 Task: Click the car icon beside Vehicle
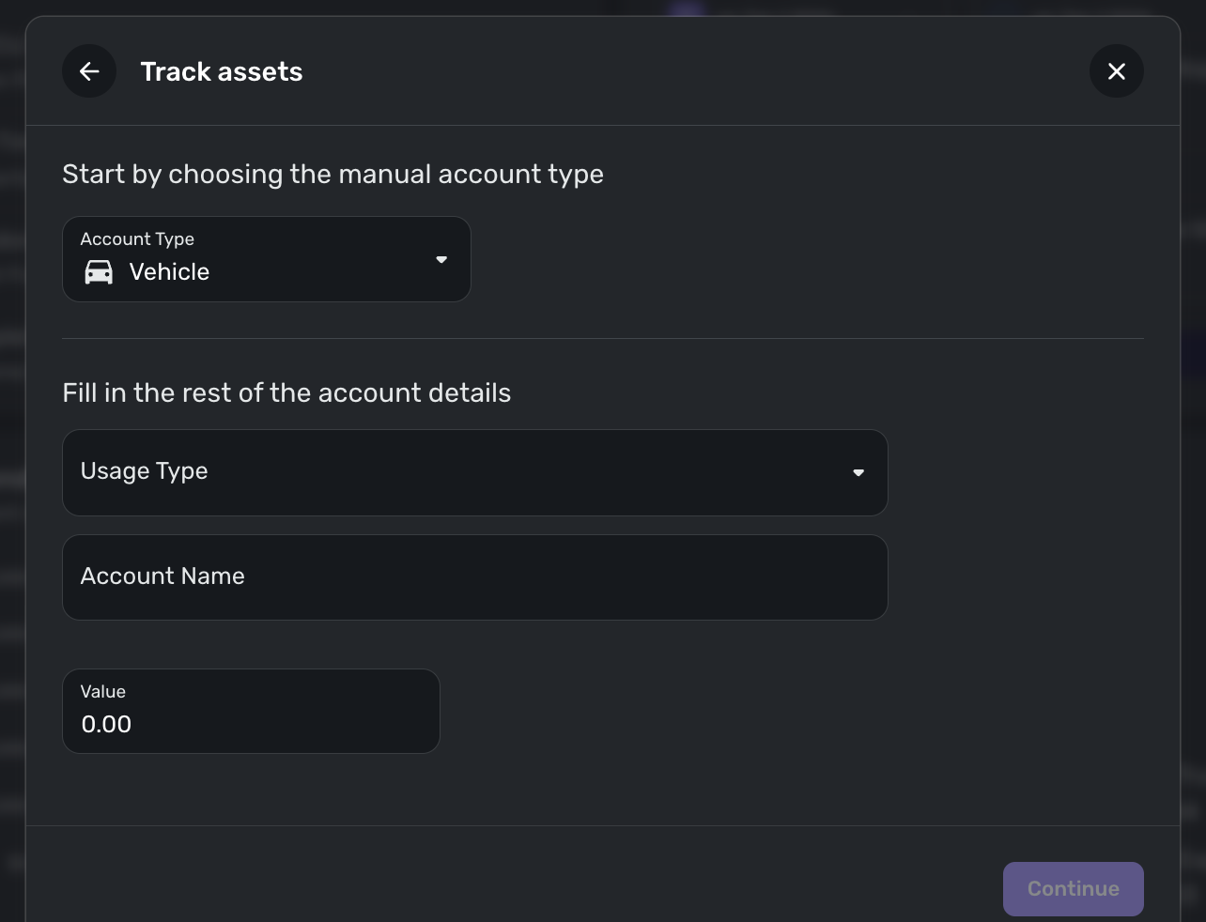pyautogui.click(x=99, y=272)
